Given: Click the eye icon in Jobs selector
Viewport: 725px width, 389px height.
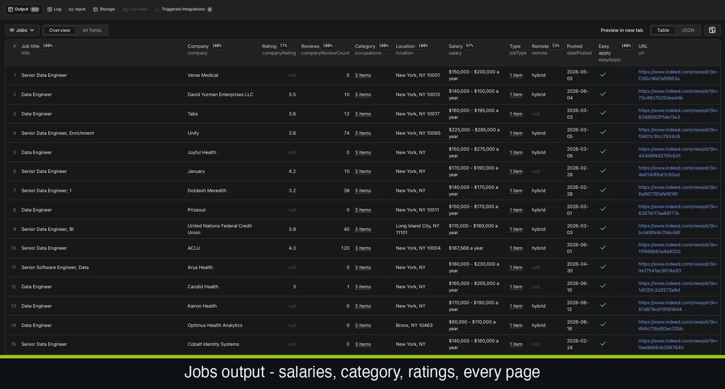Looking at the screenshot, I should (12, 30).
